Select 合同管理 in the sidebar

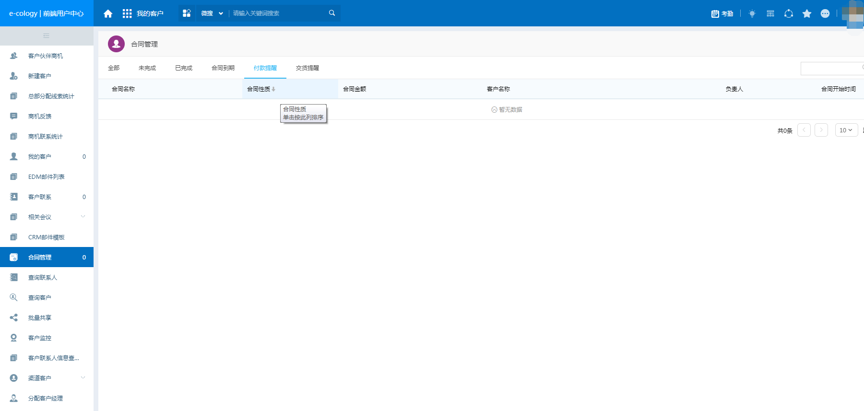[x=47, y=258]
